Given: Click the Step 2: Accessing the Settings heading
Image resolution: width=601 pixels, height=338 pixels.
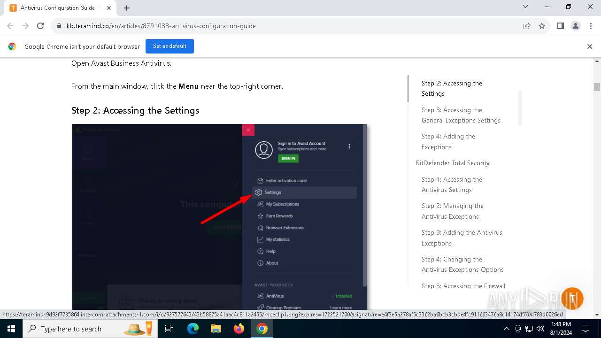Looking at the screenshot, I should tap(135, 110).
